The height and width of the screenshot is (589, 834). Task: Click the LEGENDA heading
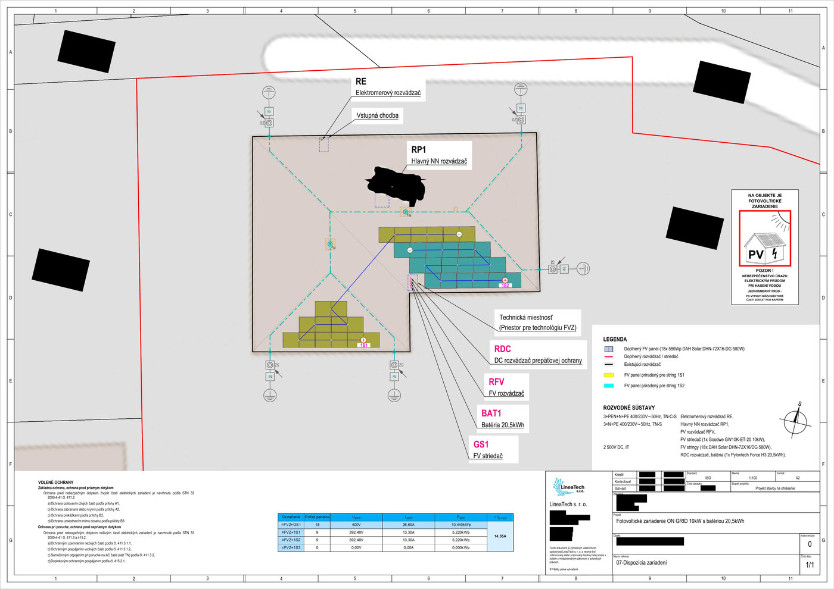coord(615,339)
